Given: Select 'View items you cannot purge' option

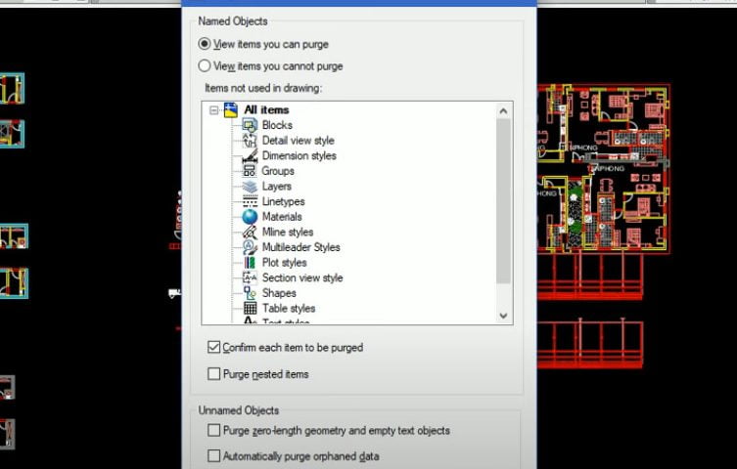Looking at the screenshot, I should 205,66.
